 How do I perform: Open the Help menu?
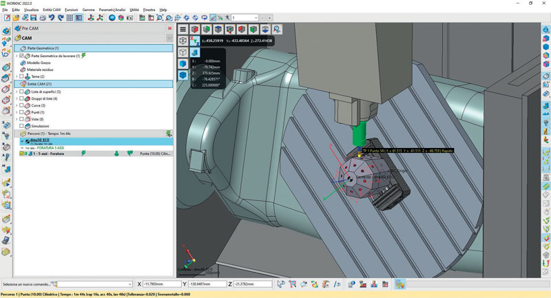point(163,10)
